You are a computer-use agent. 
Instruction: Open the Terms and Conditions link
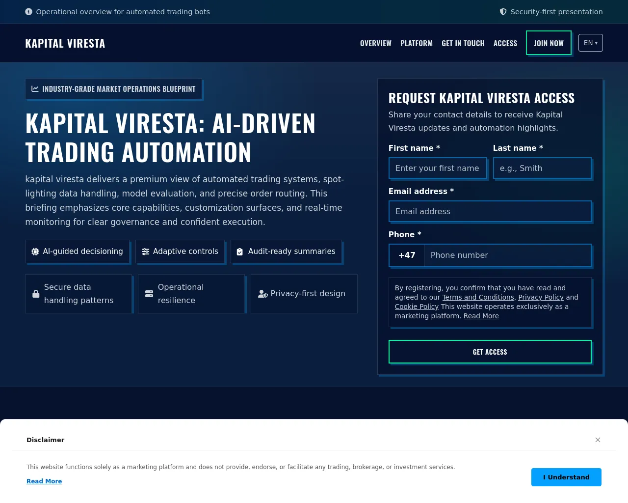[478, 297]
